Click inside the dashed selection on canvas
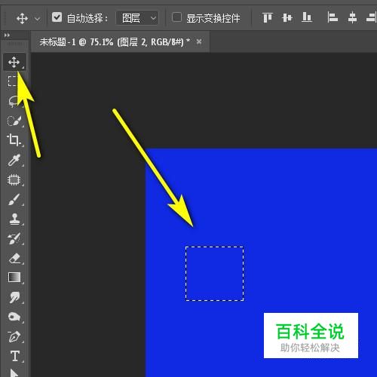Image resolution: width=377 pixels, height=377 pixels. point(214,274)
